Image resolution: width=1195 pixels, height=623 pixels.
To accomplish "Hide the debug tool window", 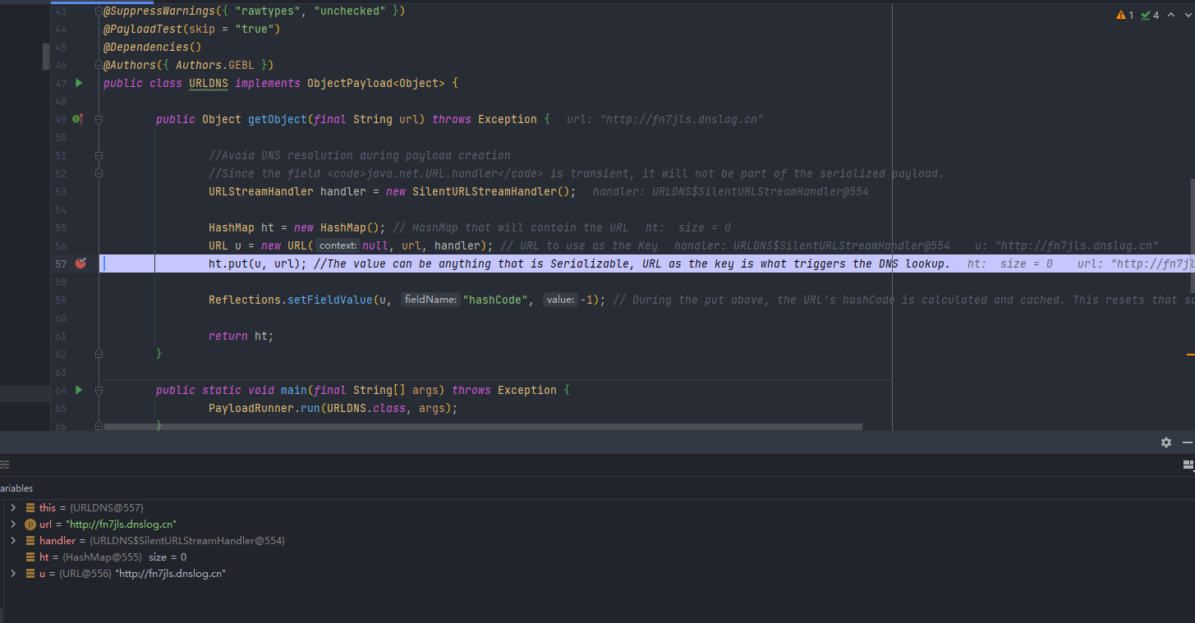I will [1188, 442].
